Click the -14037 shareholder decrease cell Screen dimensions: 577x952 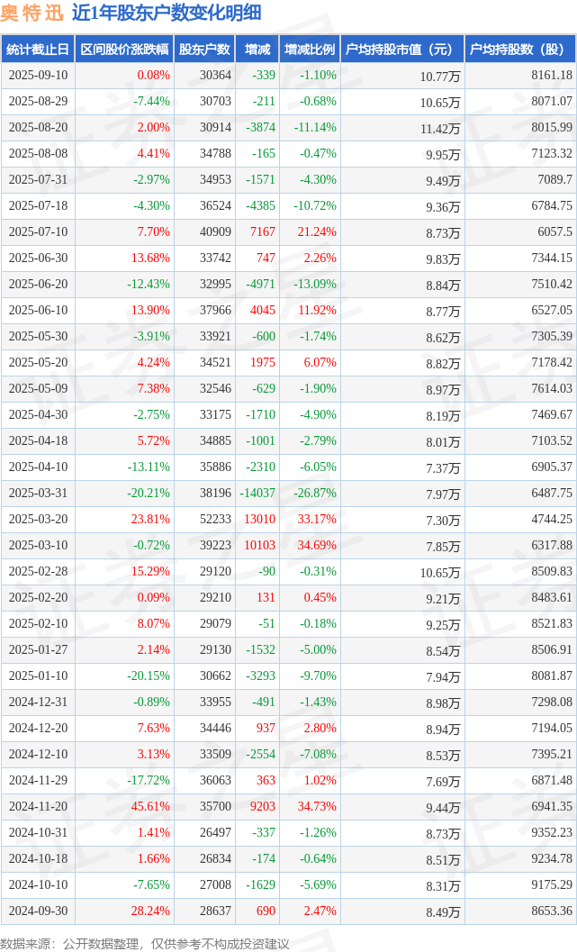(257, 493)
